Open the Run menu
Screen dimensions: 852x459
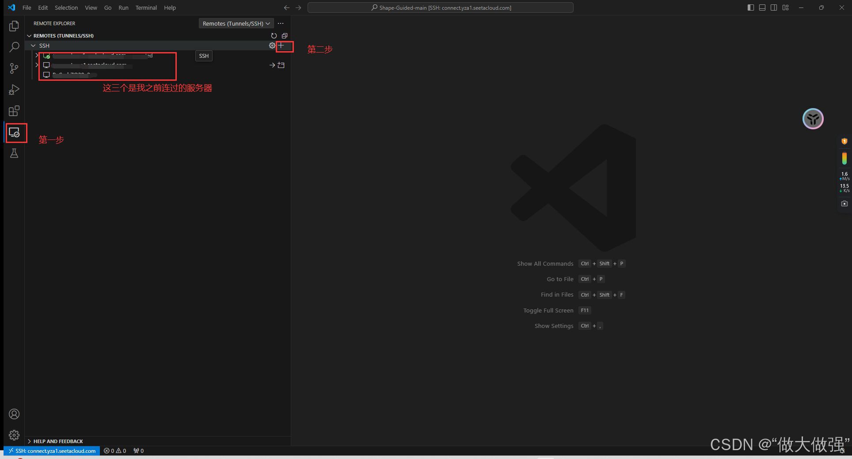[124, 8]
